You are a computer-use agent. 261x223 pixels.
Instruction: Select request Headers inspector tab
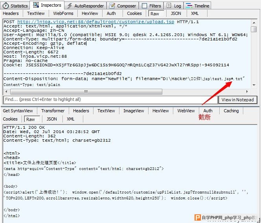[x=11, y=13]
